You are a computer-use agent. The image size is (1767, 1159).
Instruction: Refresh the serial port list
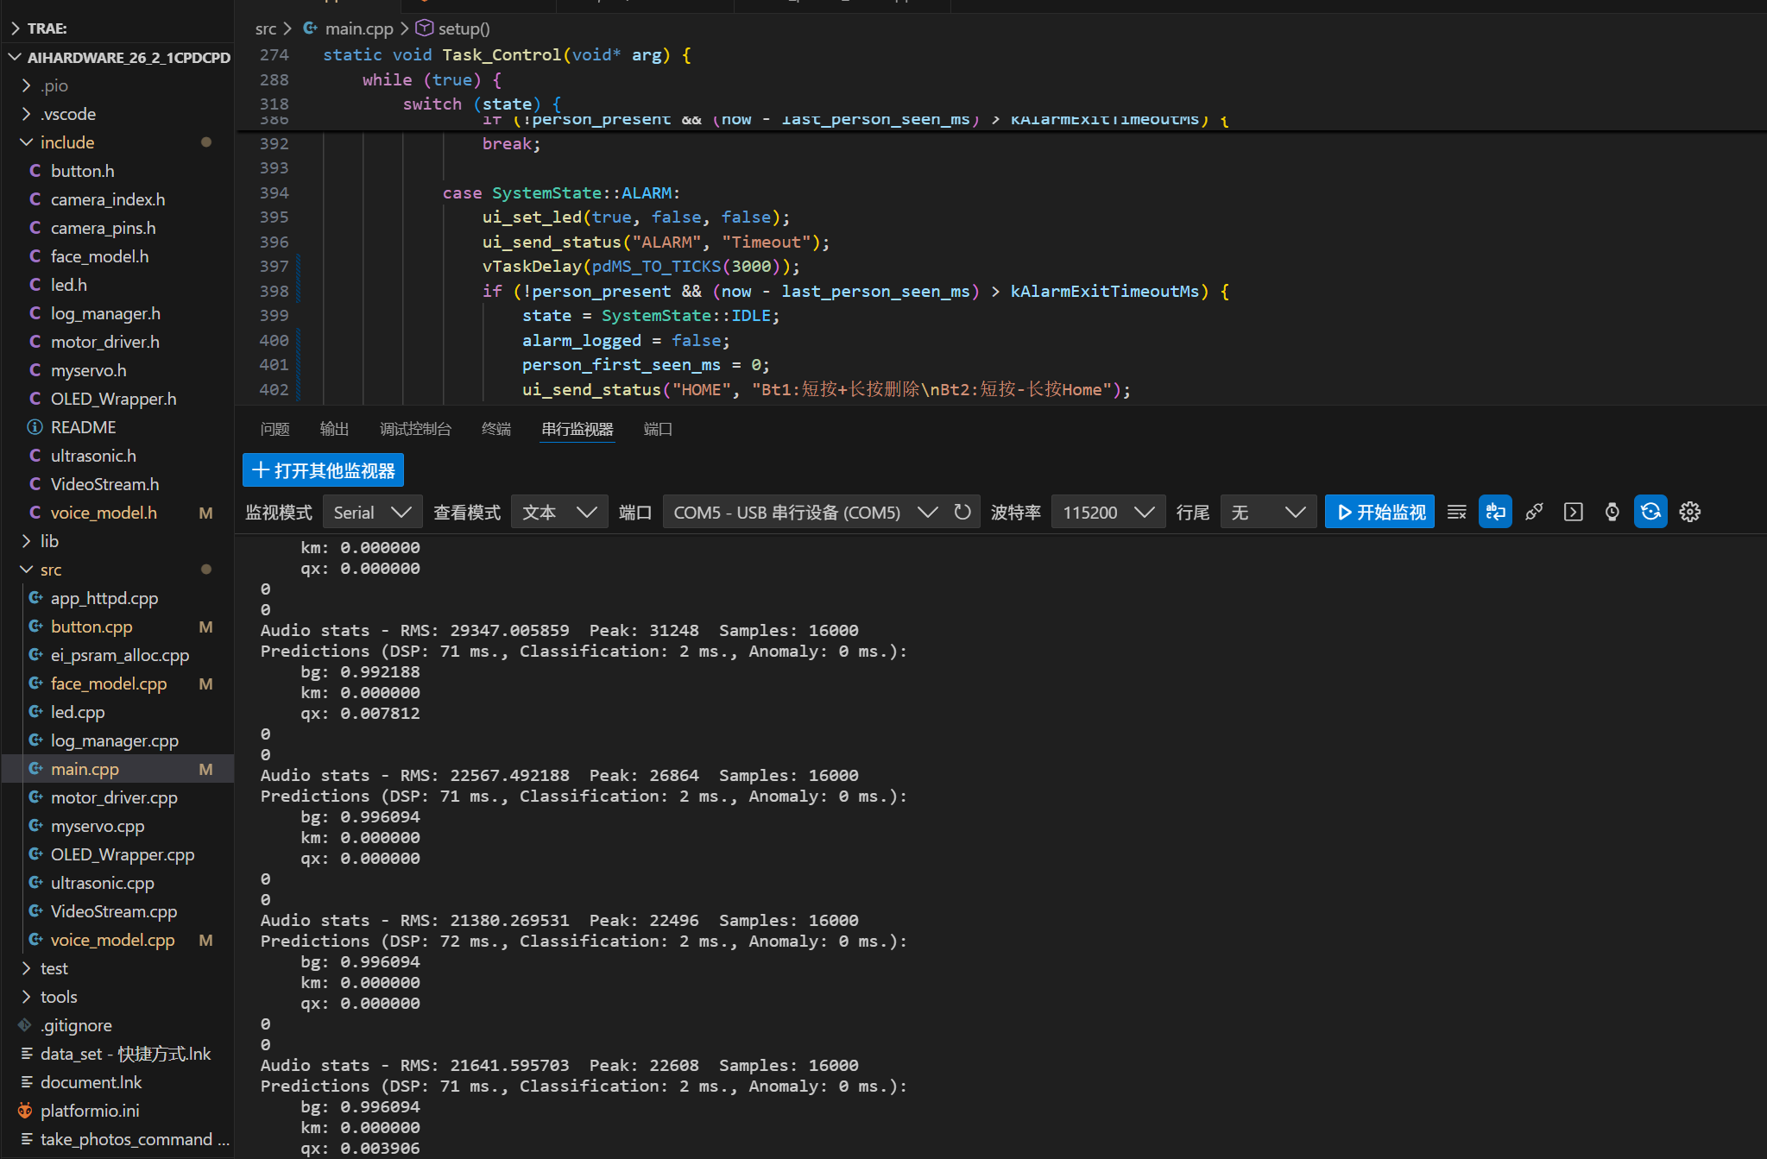962,512
